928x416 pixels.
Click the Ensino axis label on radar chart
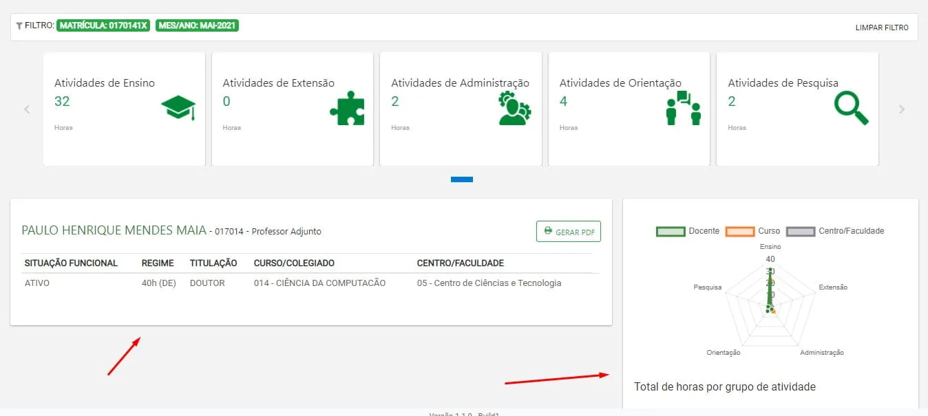click(x=770, y=246)
